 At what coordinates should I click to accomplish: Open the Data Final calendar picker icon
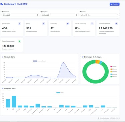tap(76, 15)
